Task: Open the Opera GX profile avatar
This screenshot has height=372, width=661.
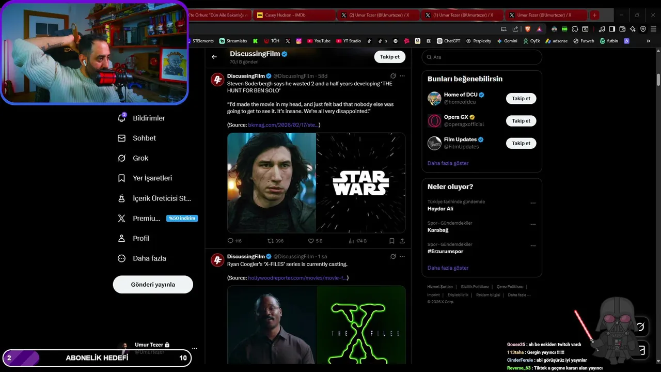Action: [x=434, y=121]
